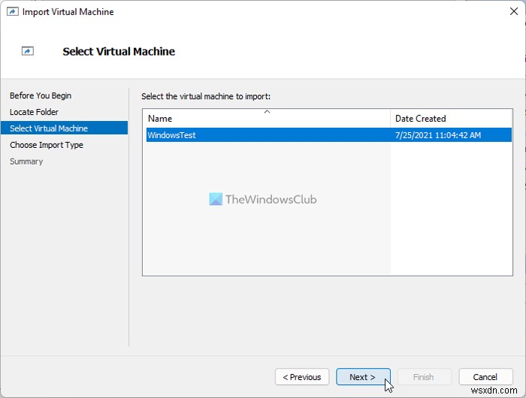Close the Import Virtual Machine dialog

click(x=513, y=11)
